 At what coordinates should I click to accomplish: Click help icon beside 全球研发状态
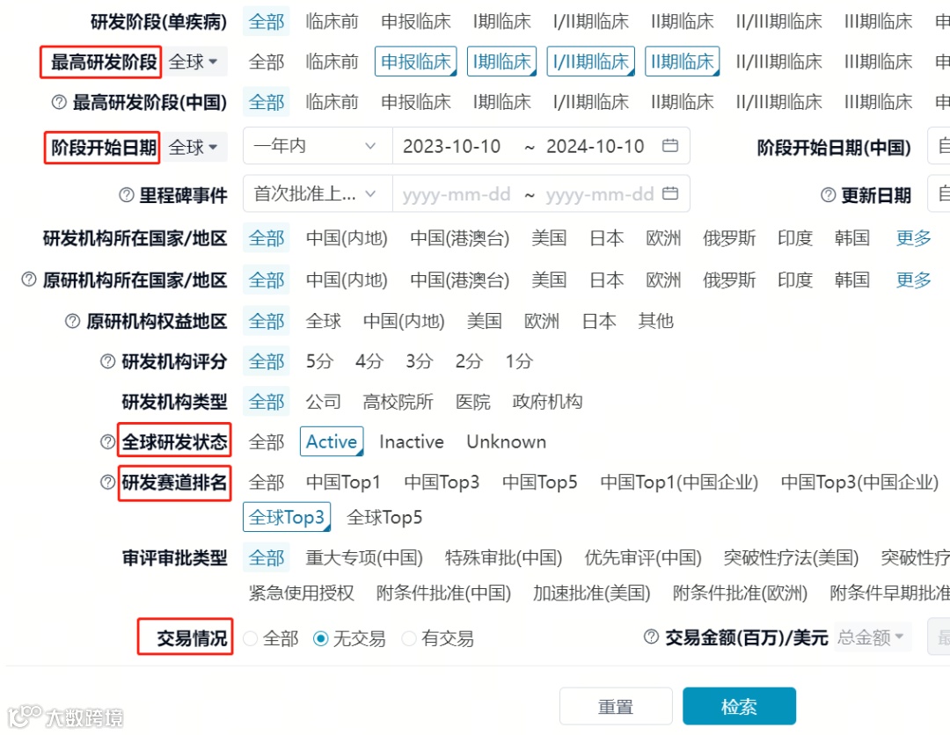pos(107,442)
